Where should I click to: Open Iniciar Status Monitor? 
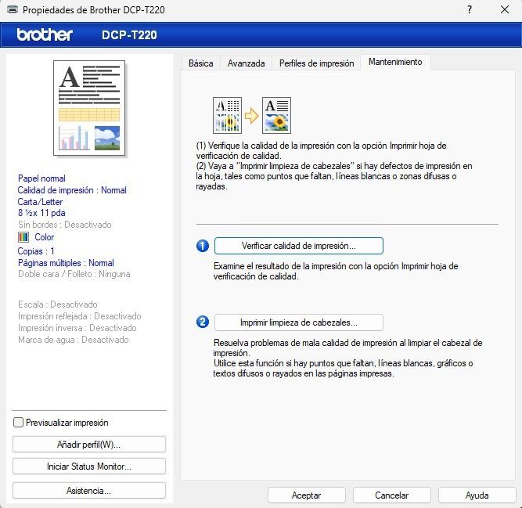89,467
